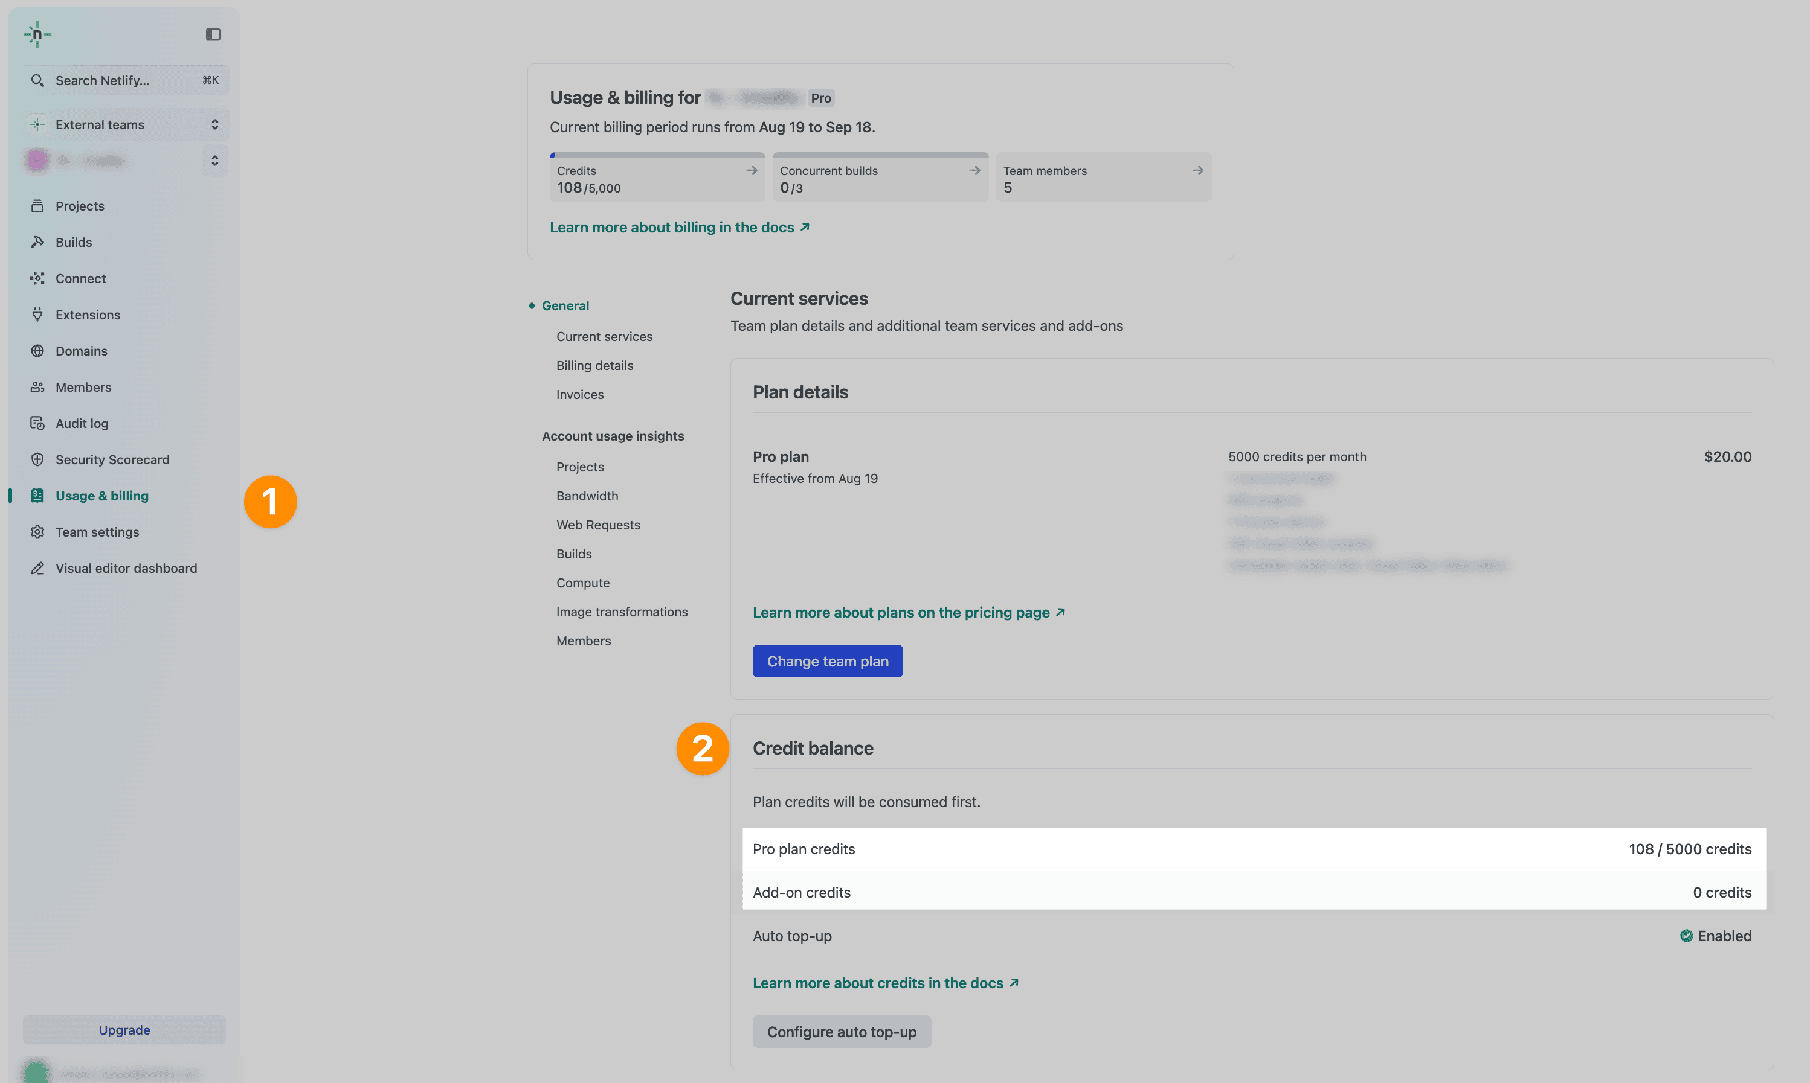Click the Connect sidebar icon

point(37,278)
